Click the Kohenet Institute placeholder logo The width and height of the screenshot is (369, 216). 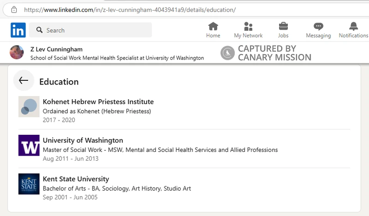pos(29,107)
